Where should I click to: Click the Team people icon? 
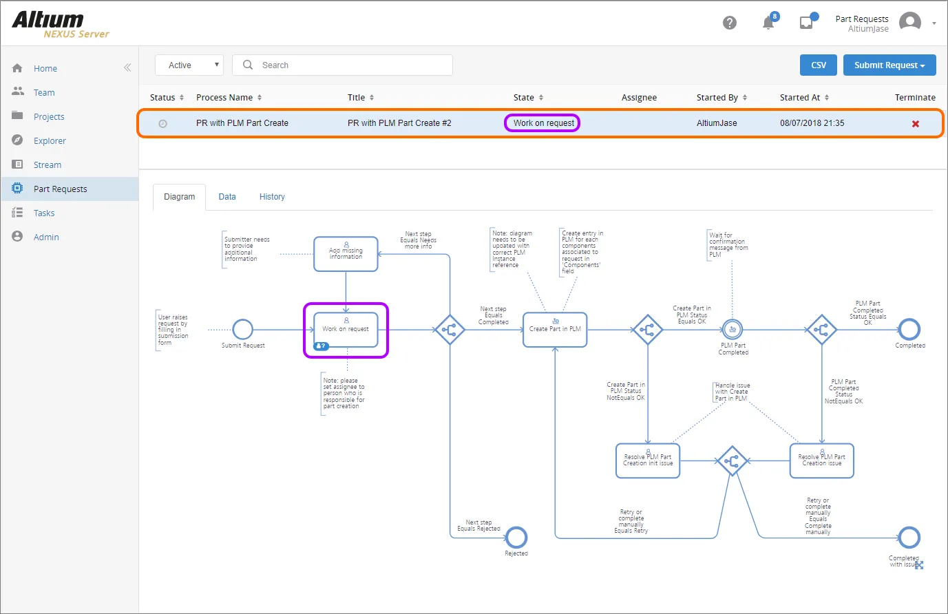(x=18, y=92)
